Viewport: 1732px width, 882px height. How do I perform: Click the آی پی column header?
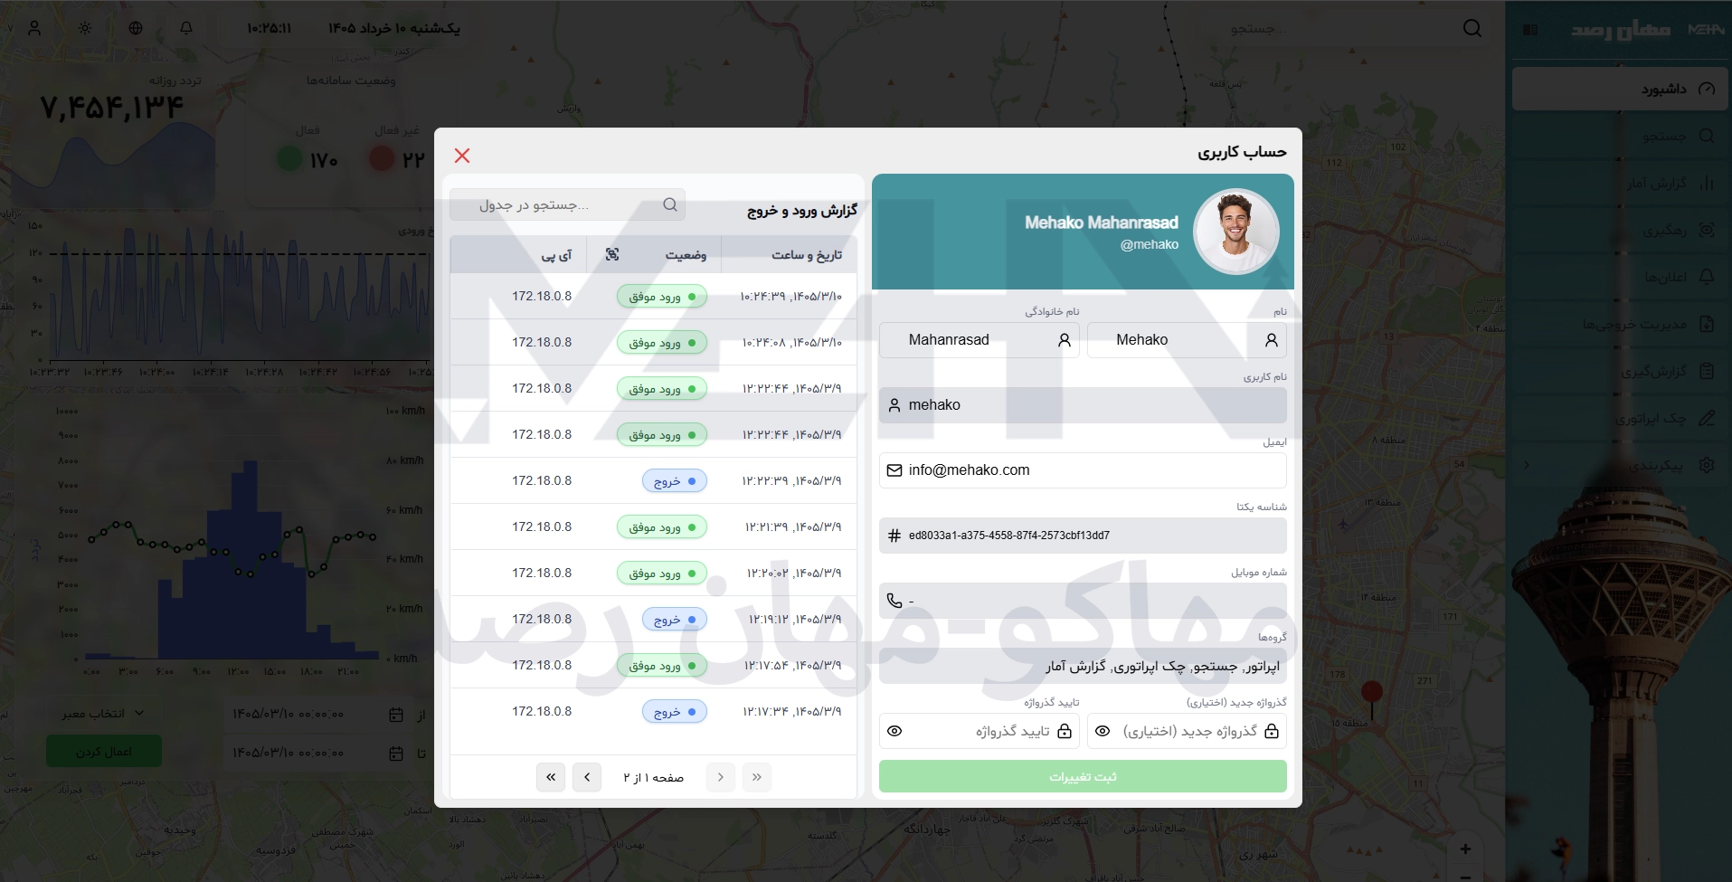point(556,255)
